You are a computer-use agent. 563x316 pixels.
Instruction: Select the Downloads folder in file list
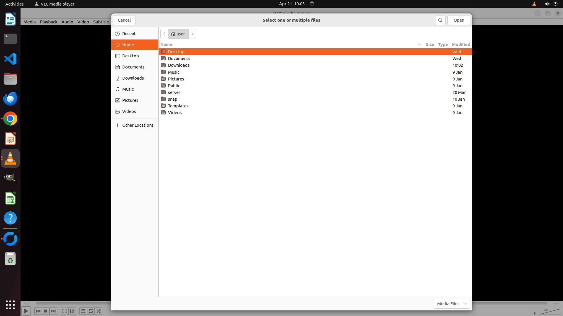[x=179, y=65]
